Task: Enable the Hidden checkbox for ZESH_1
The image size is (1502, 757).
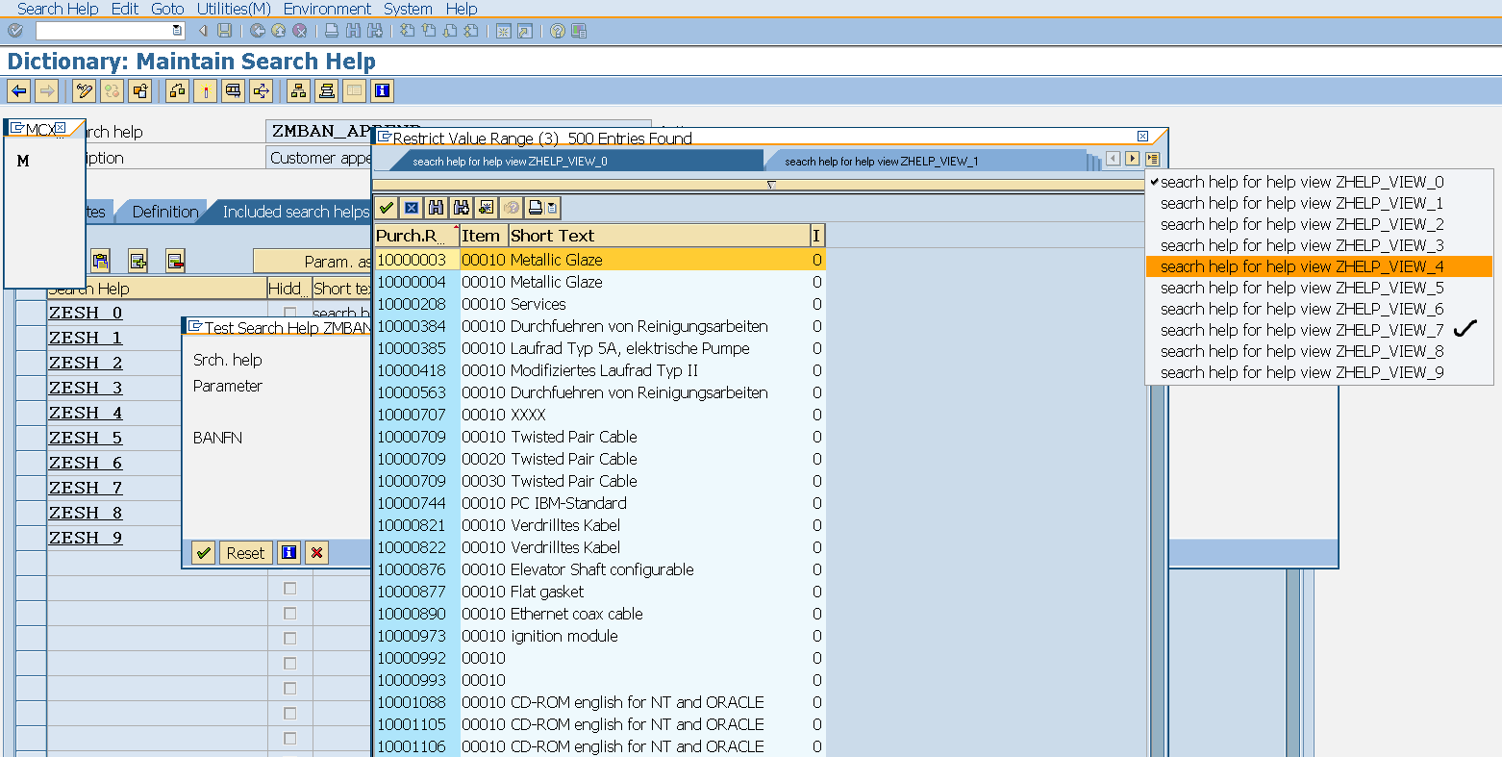Action: [289, 337]
